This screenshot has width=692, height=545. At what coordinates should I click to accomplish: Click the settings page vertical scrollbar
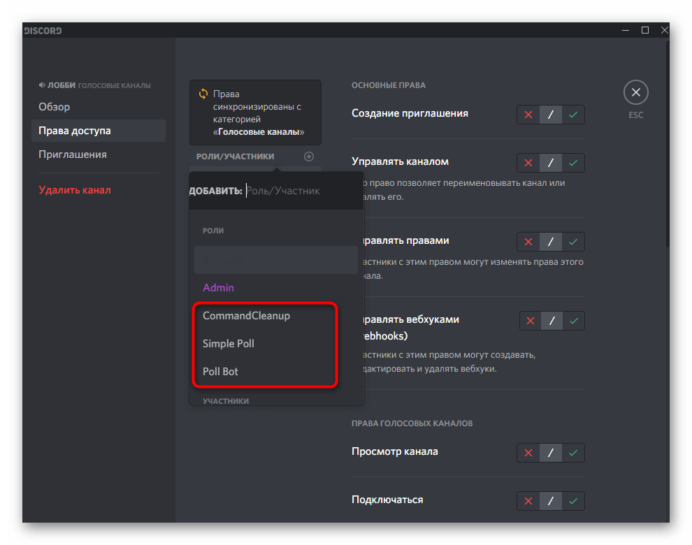click(x=668, y=143)
